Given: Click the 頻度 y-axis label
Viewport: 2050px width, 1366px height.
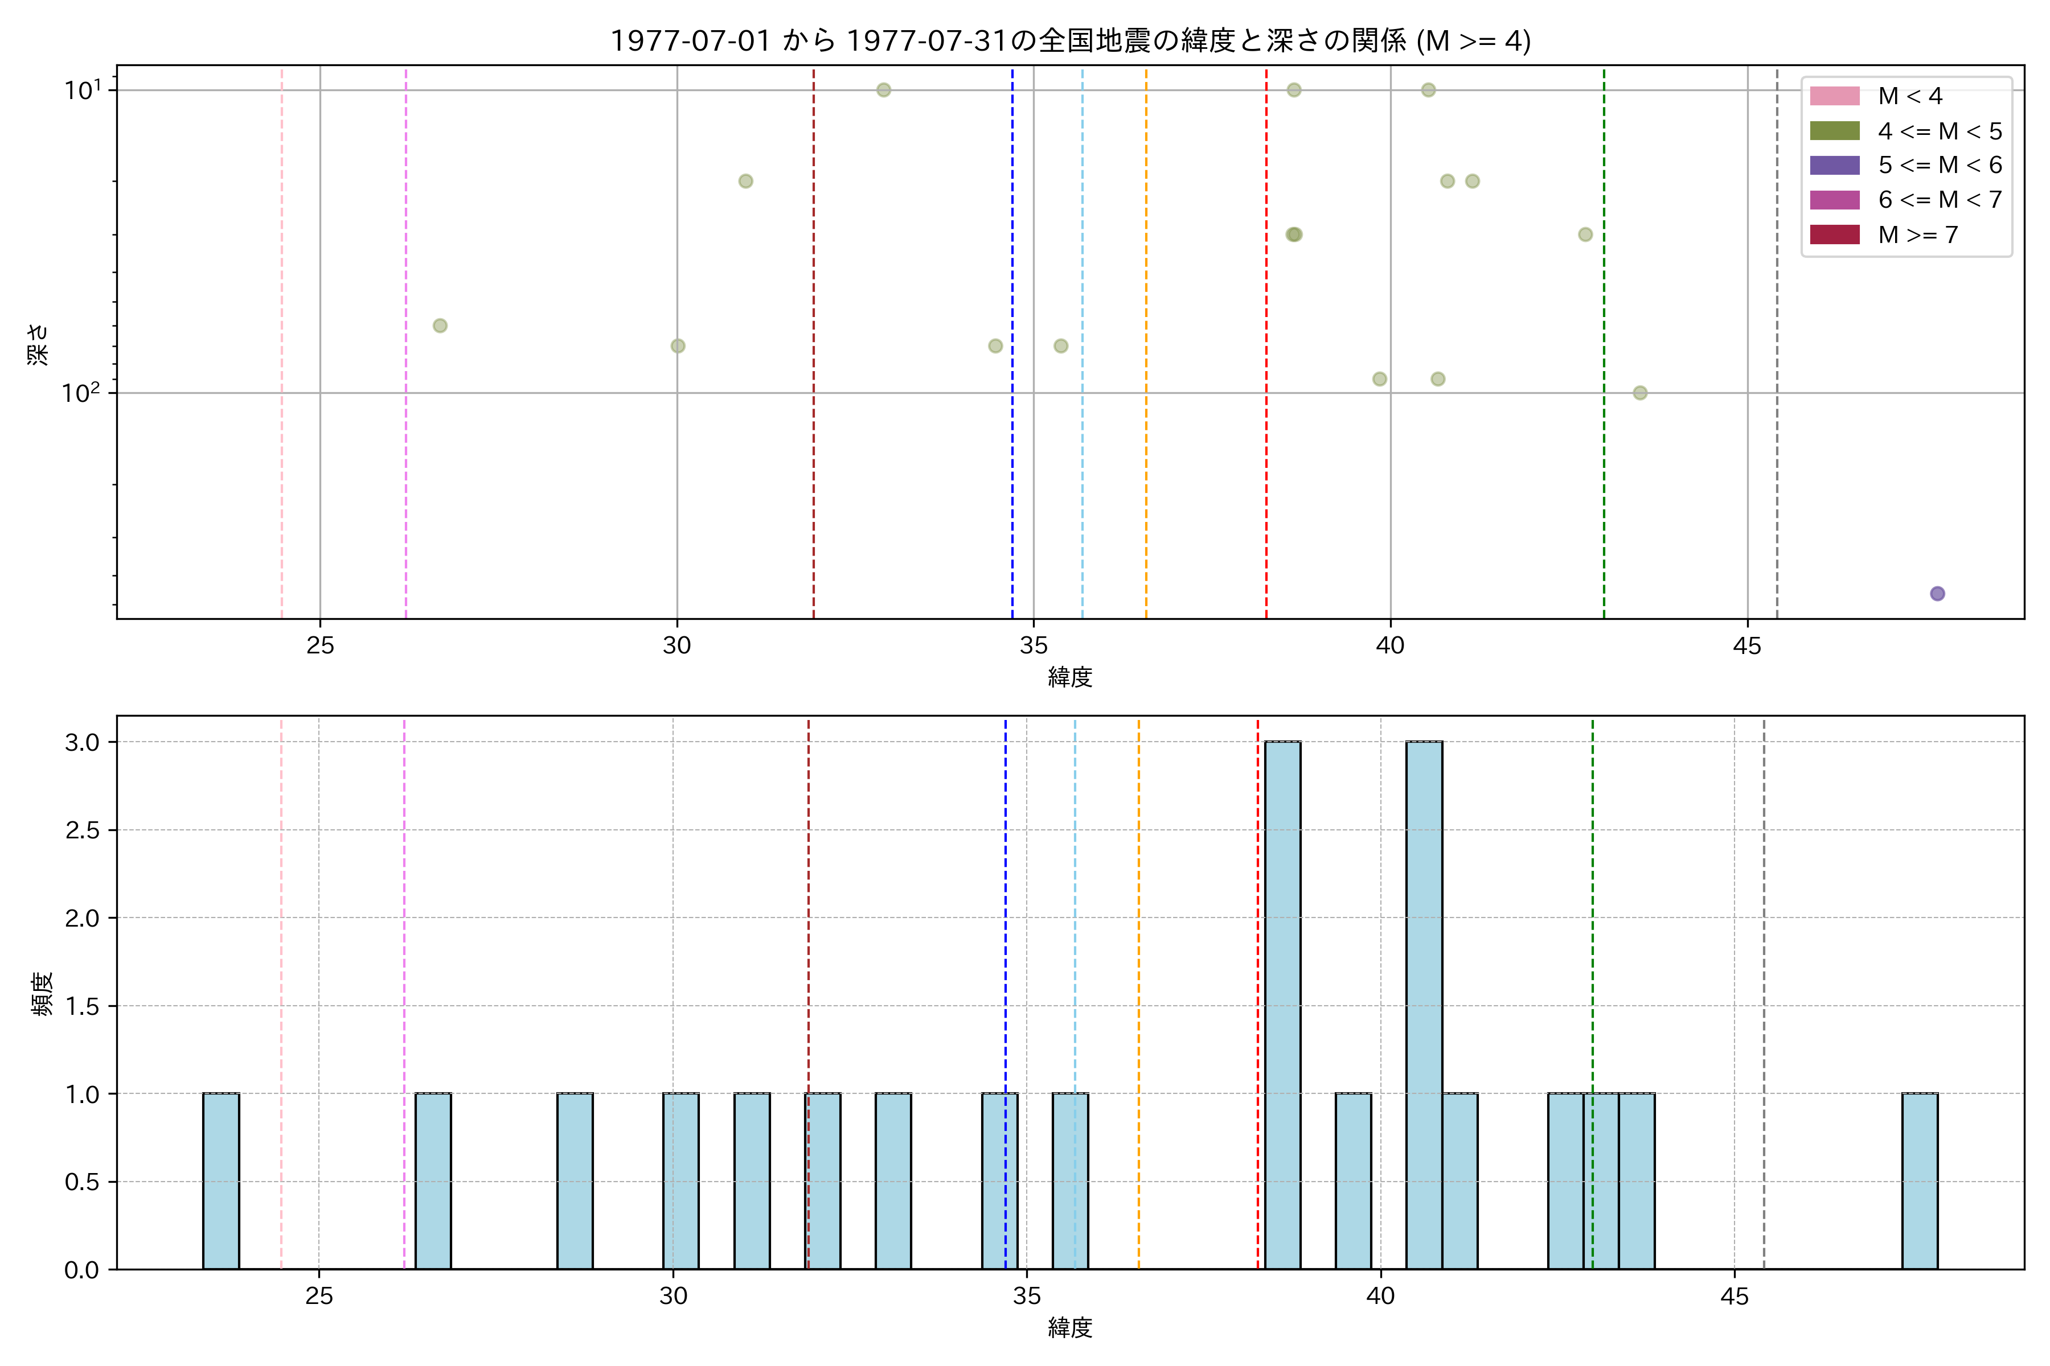Looking at the screenshot, I should [42, 993].
